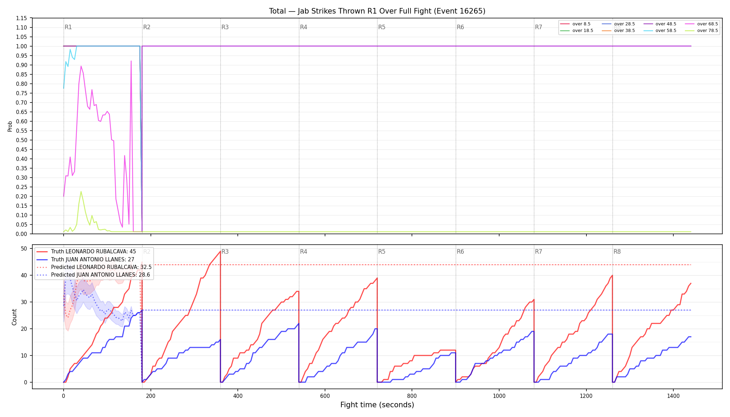Click the R3 round label in bottom chart
This screenshot has width=730, height=417.
click(225, 252)
